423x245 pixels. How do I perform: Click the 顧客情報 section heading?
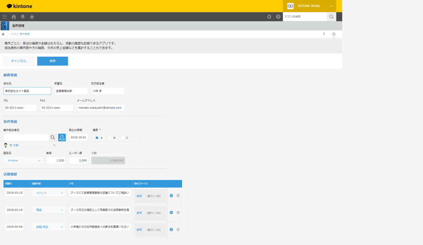coord(10,75)
